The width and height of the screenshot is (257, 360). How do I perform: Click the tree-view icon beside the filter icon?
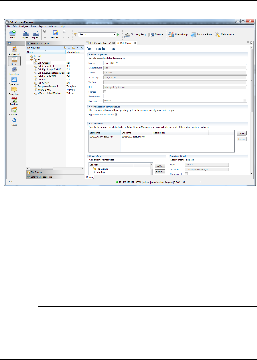pos(69,48)
